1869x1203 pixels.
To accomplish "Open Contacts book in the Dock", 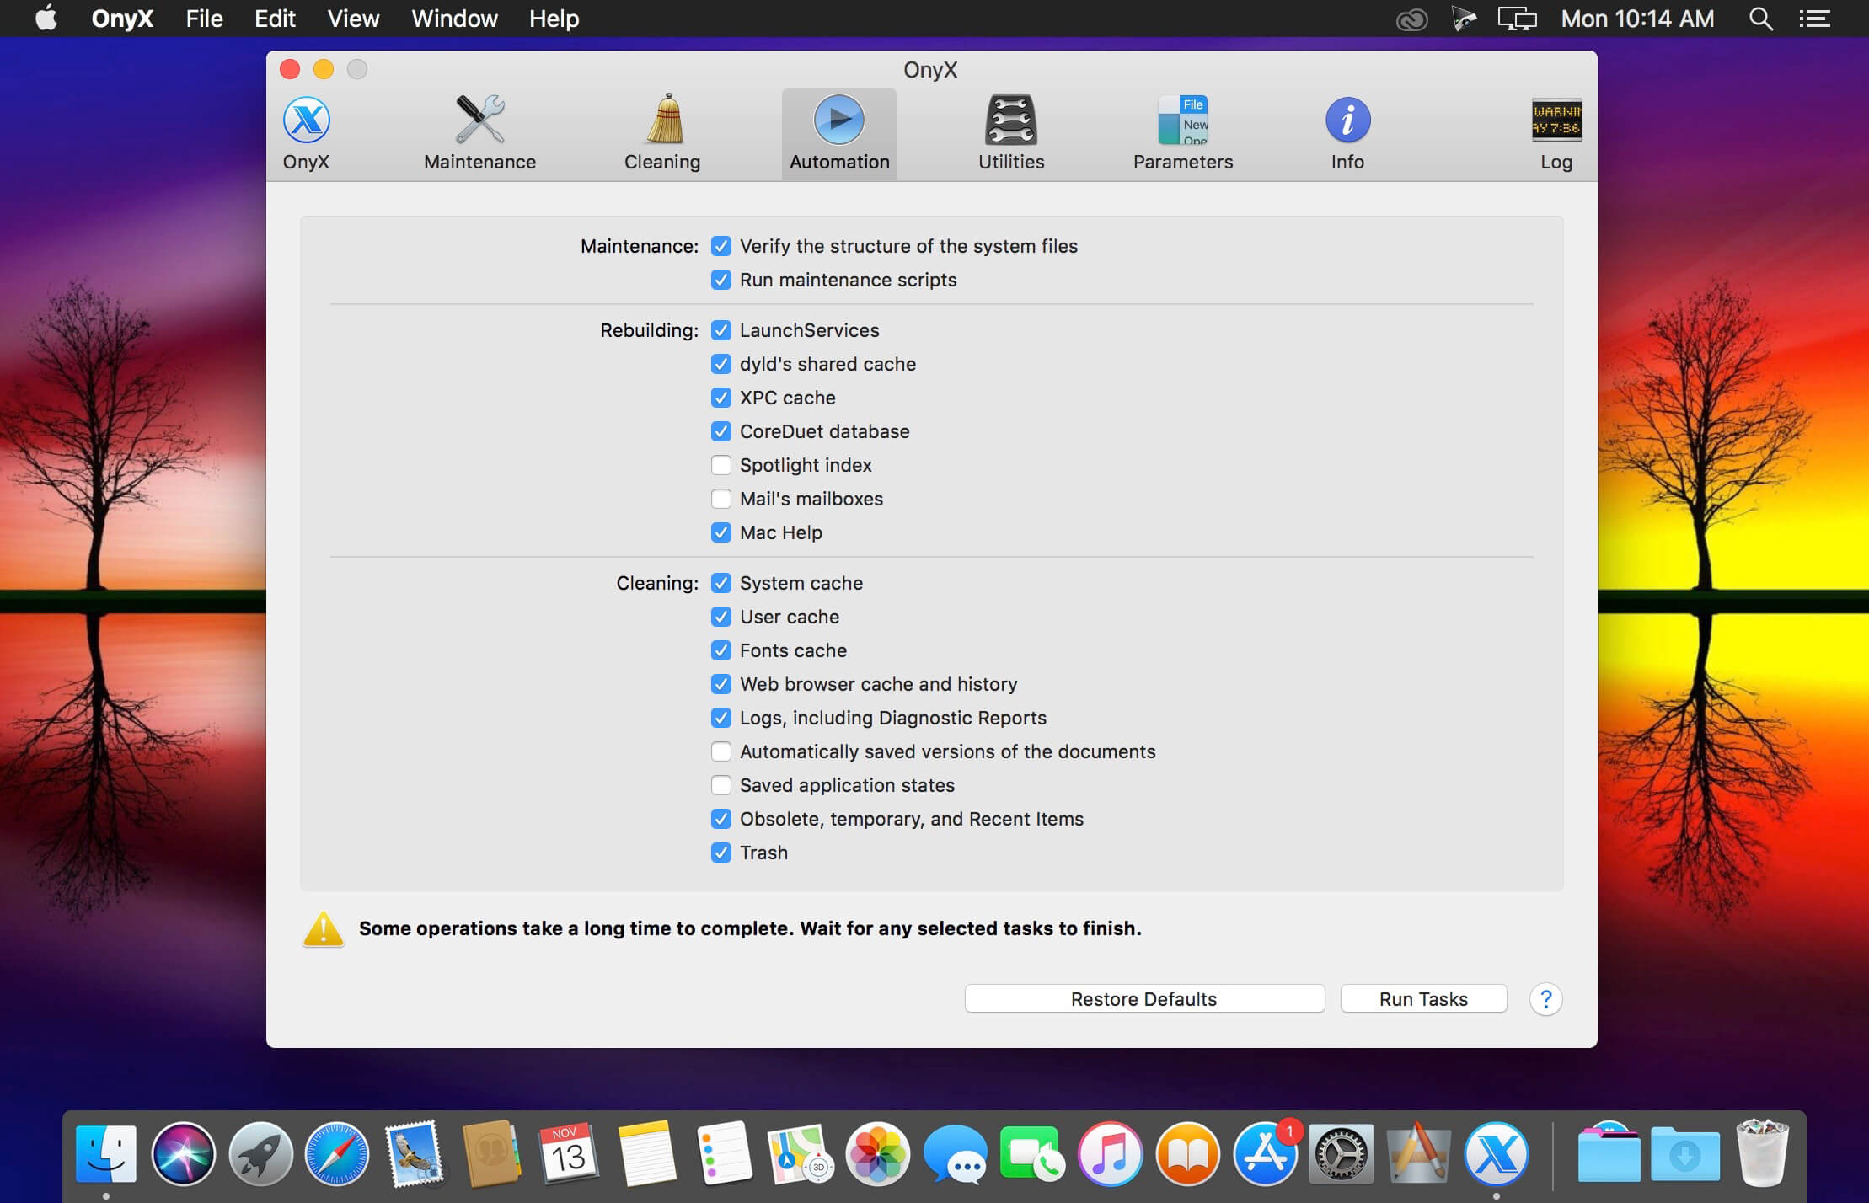I will click(x=491, y=1153).
